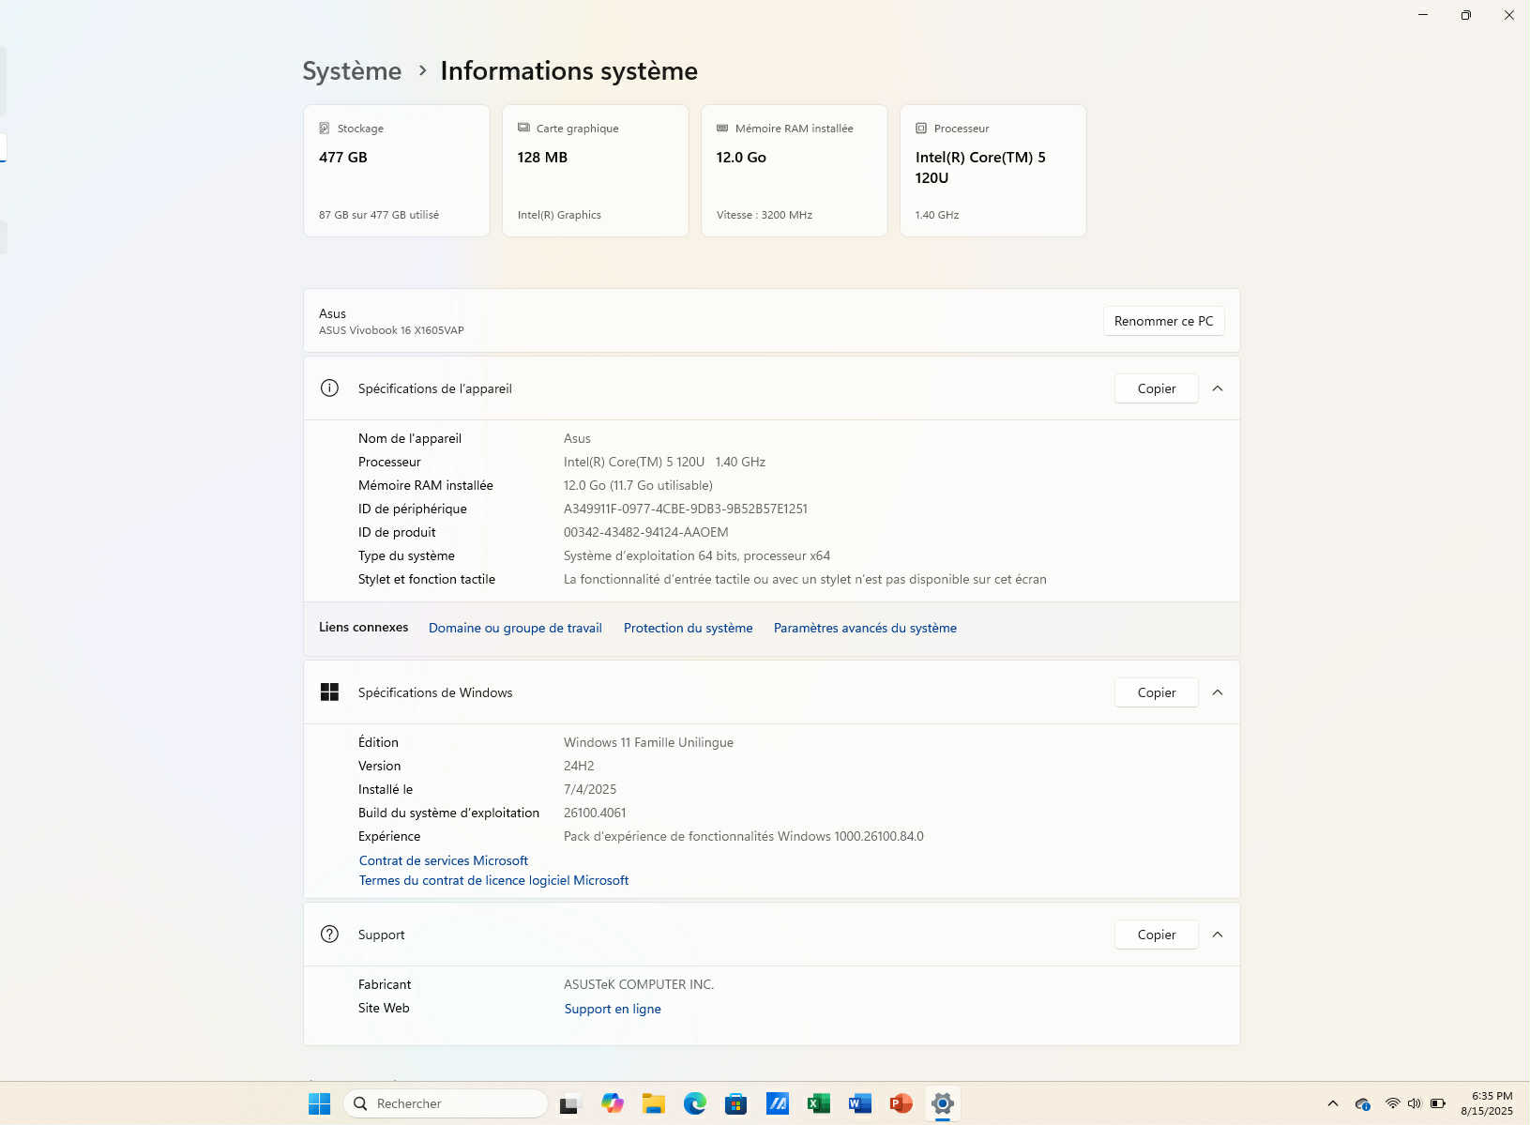
Task: Click ASUS Vivobook 16 X1605VAP text
Action: (x=391, y=330)
